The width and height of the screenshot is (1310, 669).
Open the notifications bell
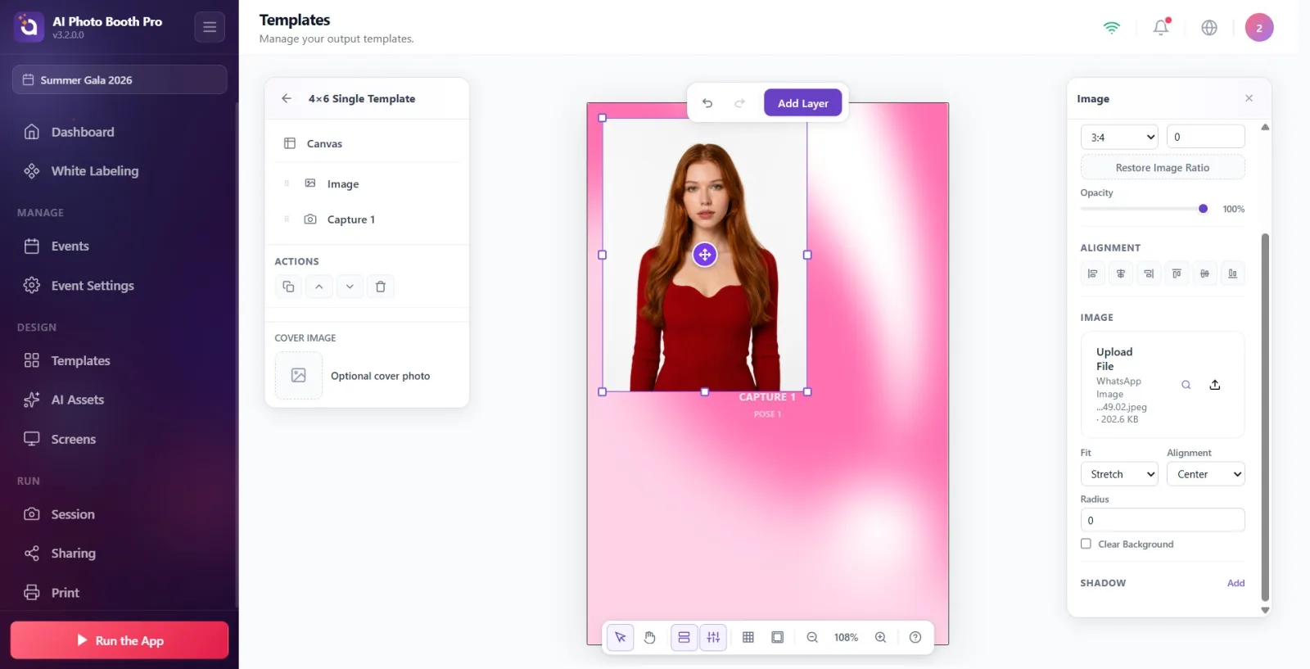tap(1161, 28)
